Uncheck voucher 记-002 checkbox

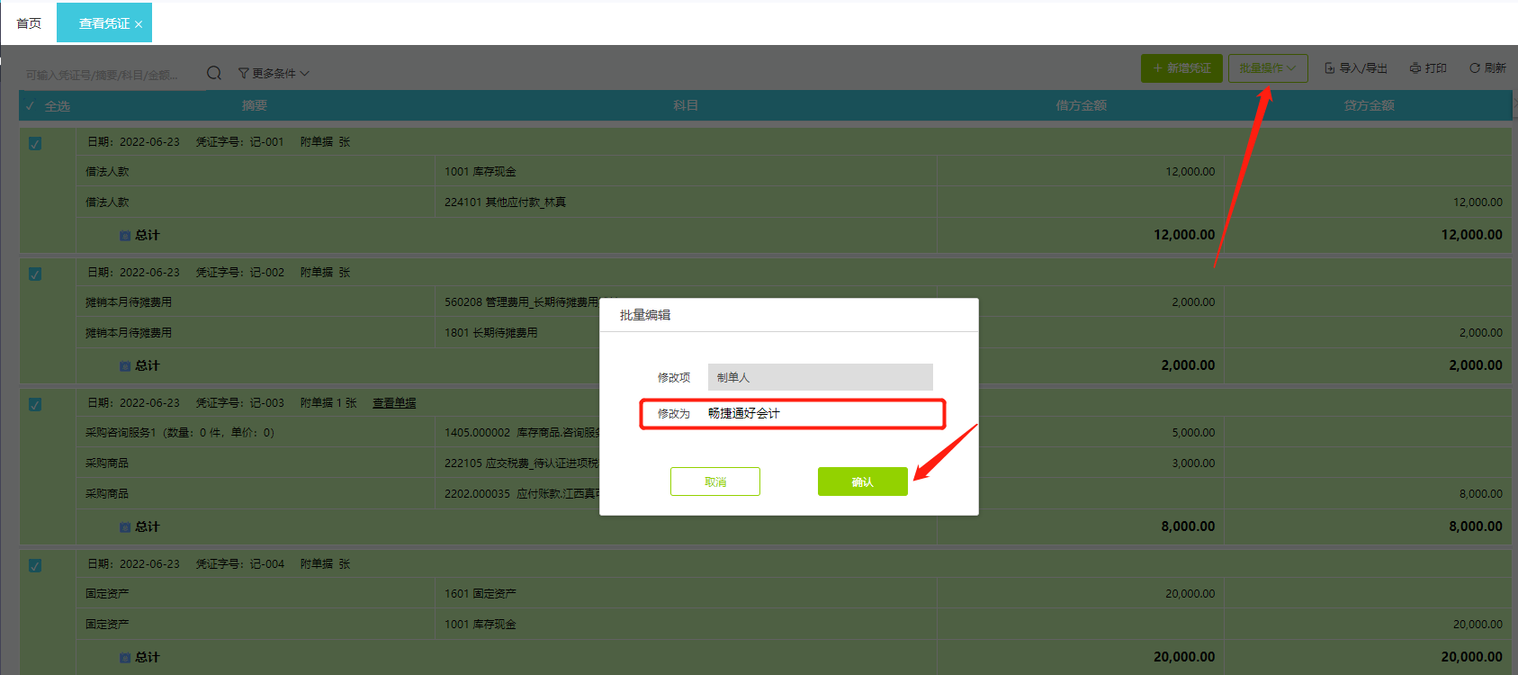coord(35,274)
